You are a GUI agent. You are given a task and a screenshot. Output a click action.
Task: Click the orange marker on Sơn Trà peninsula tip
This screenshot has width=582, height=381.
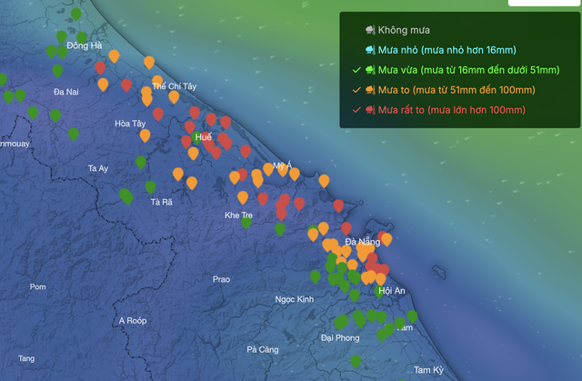[386, 239]
